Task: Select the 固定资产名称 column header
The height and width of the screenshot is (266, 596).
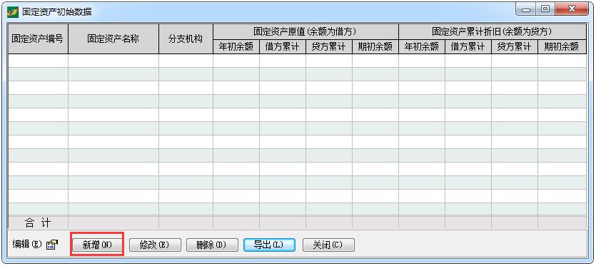Action: point(113,39)
